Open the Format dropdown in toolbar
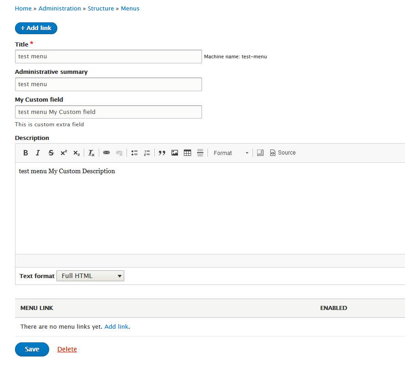 coord(231,153)
